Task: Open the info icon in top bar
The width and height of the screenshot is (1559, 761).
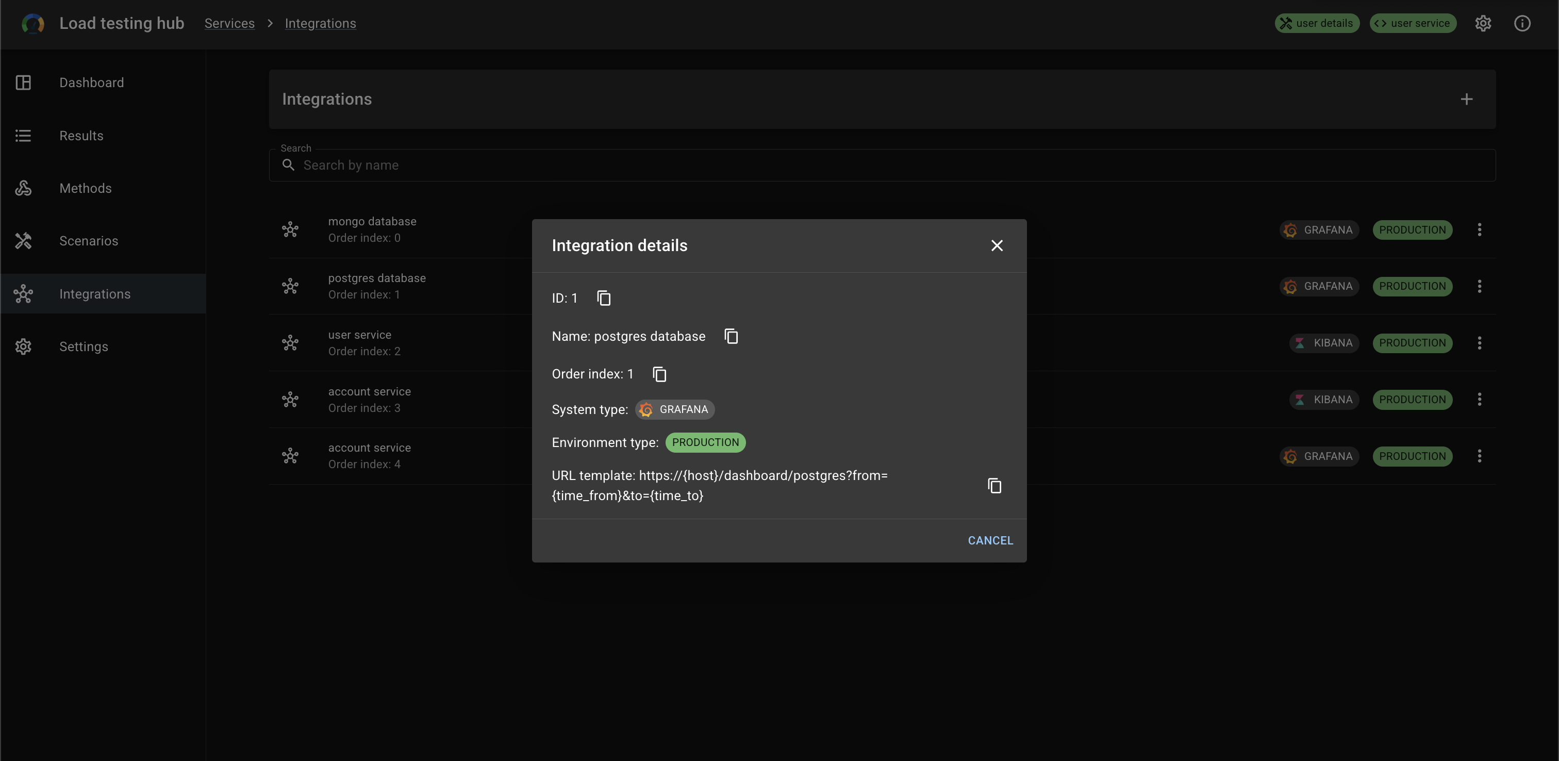Action: click(x=1522, y=23)
